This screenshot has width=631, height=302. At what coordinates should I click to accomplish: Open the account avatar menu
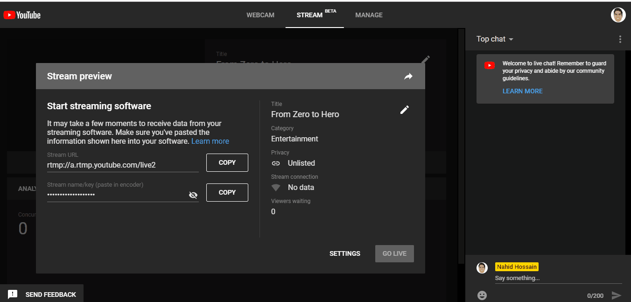click(618, 15)
